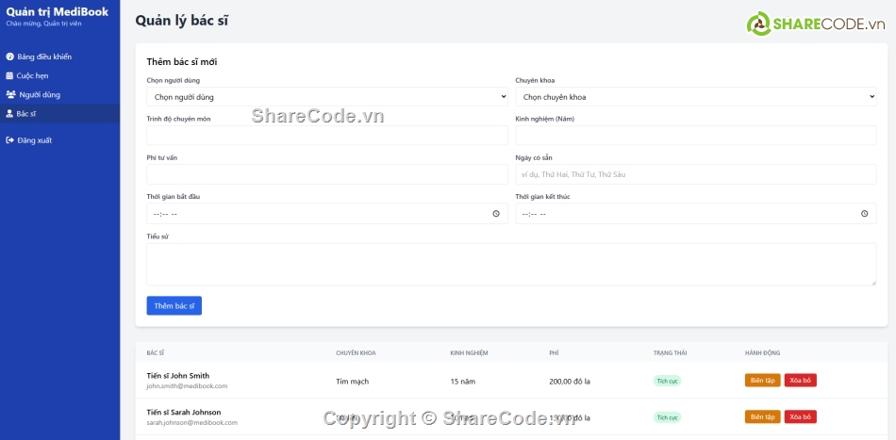
Task: Click Xóa bỏ for John Smith
Action: (800, 381)
